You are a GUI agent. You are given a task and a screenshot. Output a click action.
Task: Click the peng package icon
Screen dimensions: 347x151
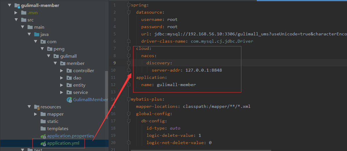coord(50,49)
